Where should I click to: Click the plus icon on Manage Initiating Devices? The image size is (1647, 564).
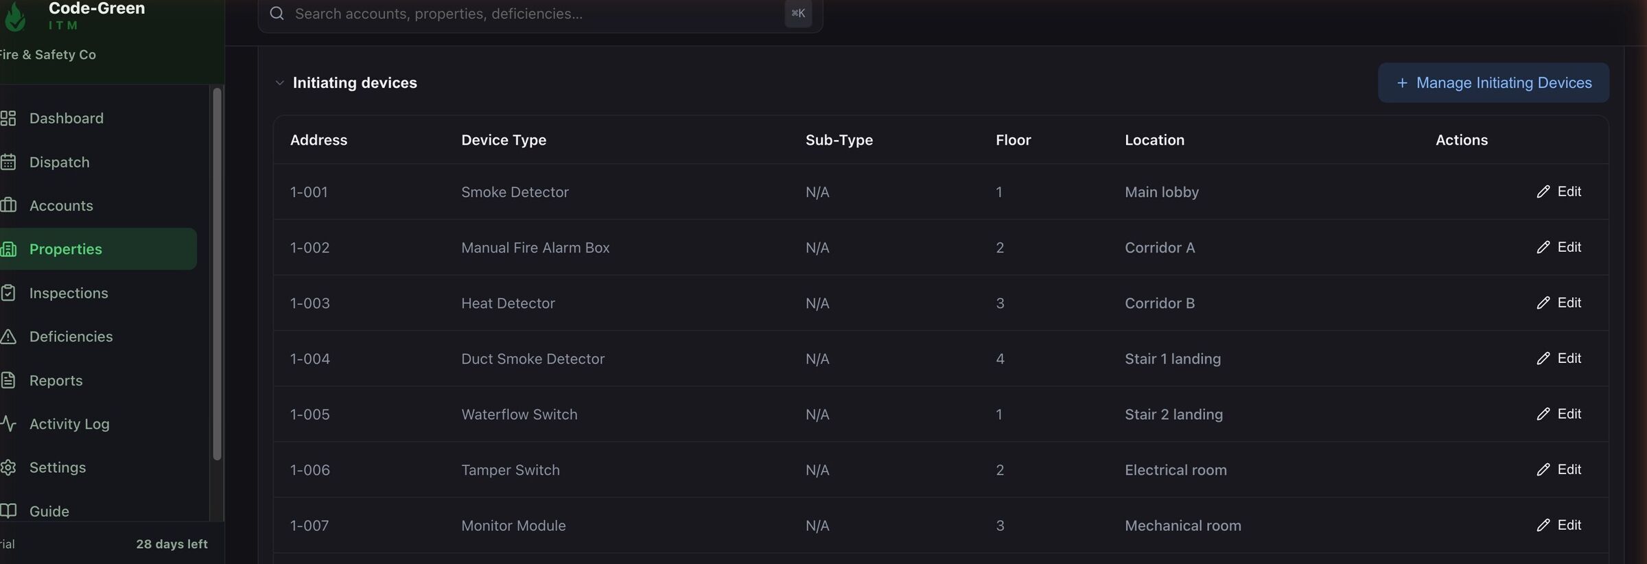1402,83
